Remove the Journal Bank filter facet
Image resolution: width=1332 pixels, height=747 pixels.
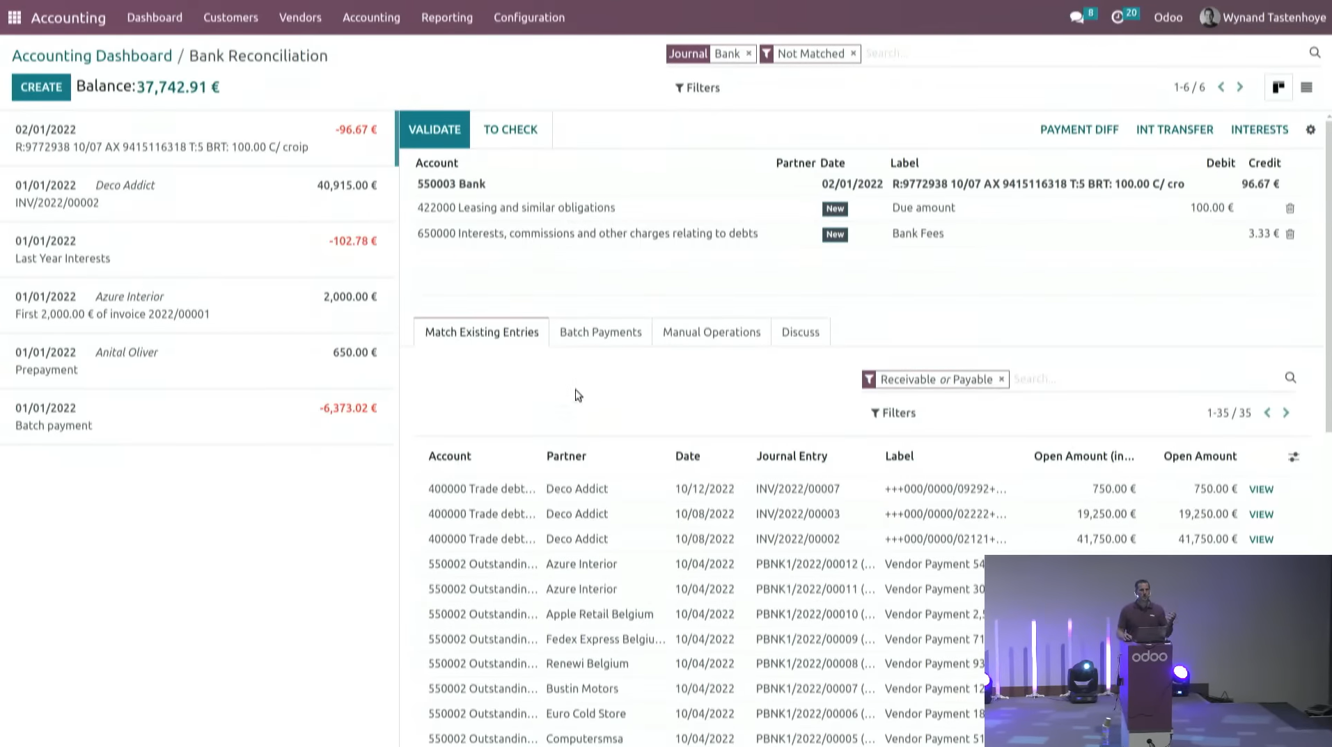click(749, 54)
